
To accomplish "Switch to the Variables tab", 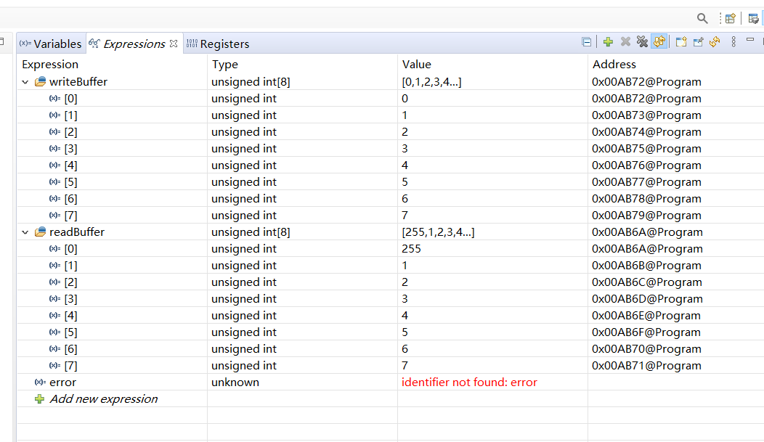I will pos(51,44).
